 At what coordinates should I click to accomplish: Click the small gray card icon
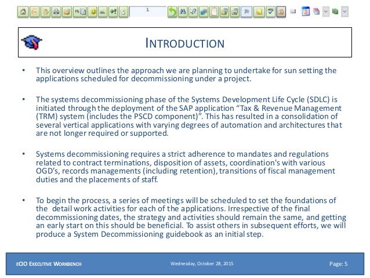[x=293, y=11]
